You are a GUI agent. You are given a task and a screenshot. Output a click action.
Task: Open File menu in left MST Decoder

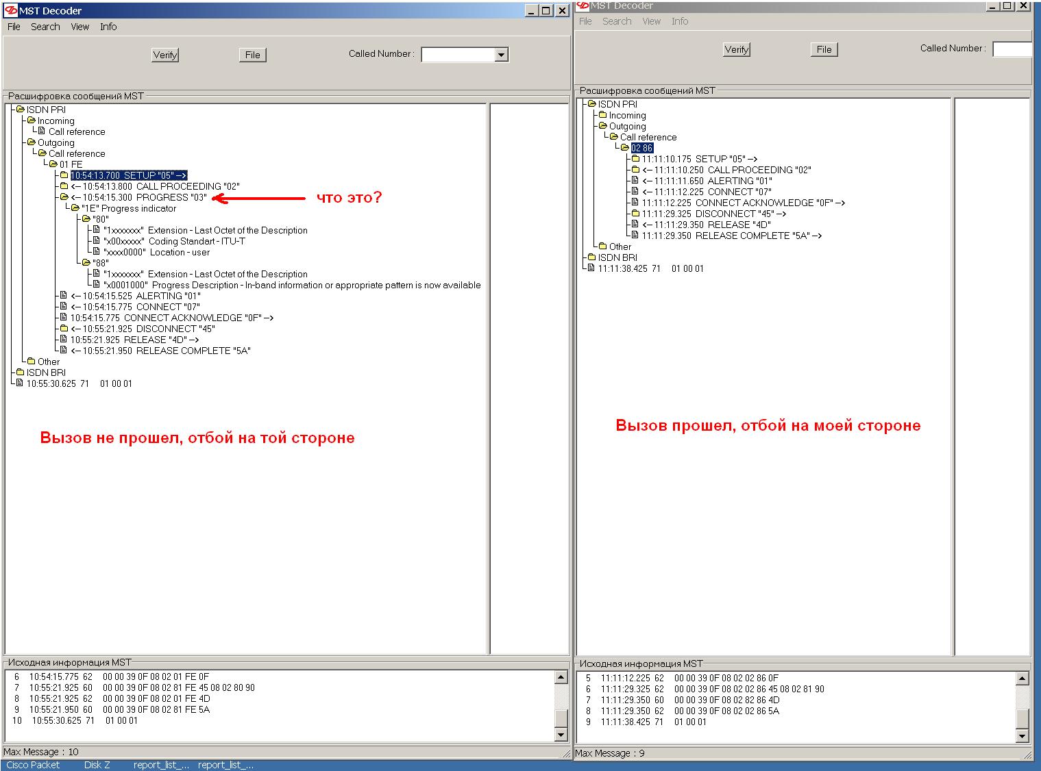pyautogui.click(x=14, y=27)
